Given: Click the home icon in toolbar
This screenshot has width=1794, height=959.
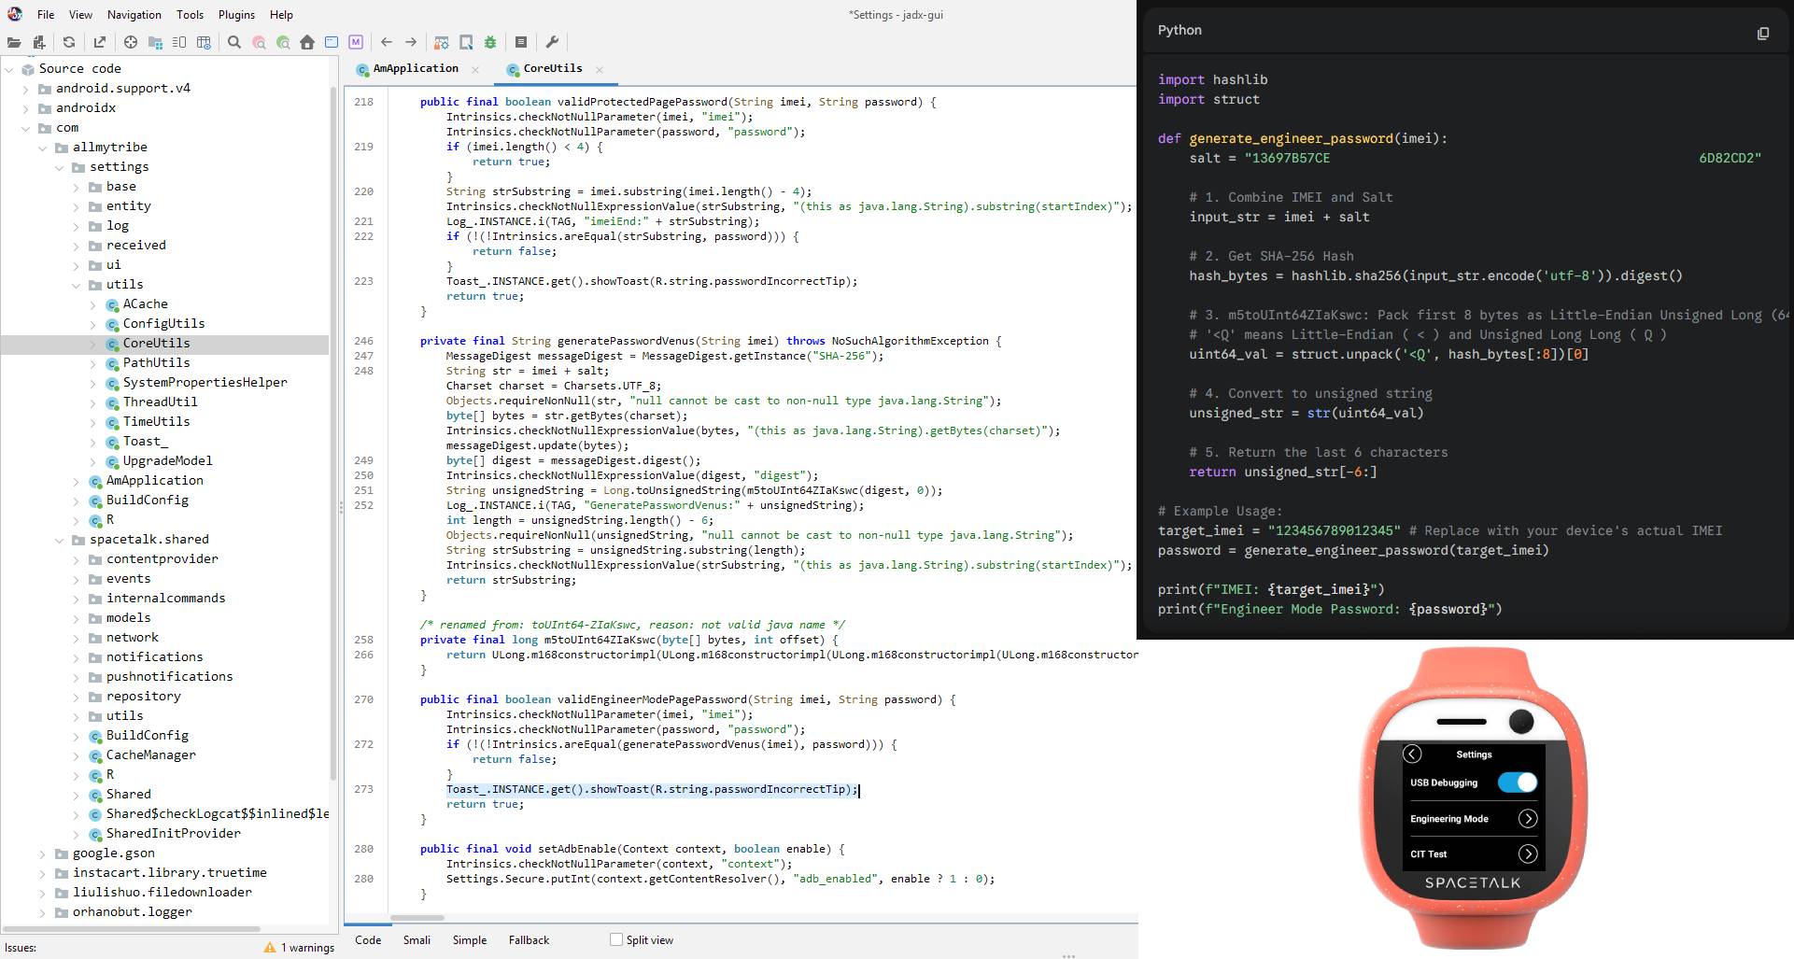Looking at the screenshot, I should 307,42.
